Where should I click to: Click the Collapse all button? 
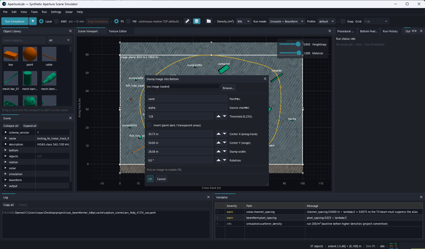click(x=11, y=126)
